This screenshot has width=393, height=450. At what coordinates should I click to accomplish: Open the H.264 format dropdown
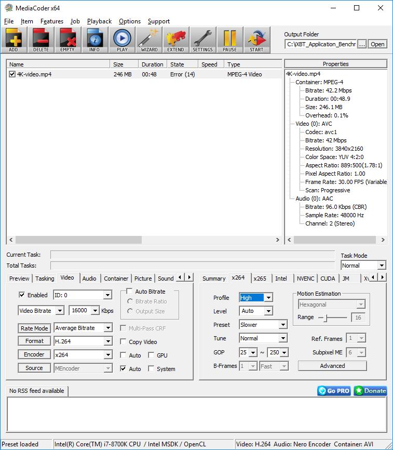tap(83, 341)
